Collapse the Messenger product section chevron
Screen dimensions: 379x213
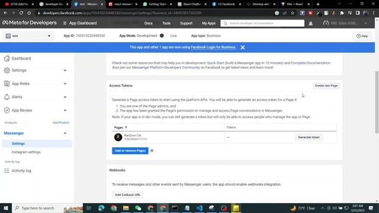point(65,133)
